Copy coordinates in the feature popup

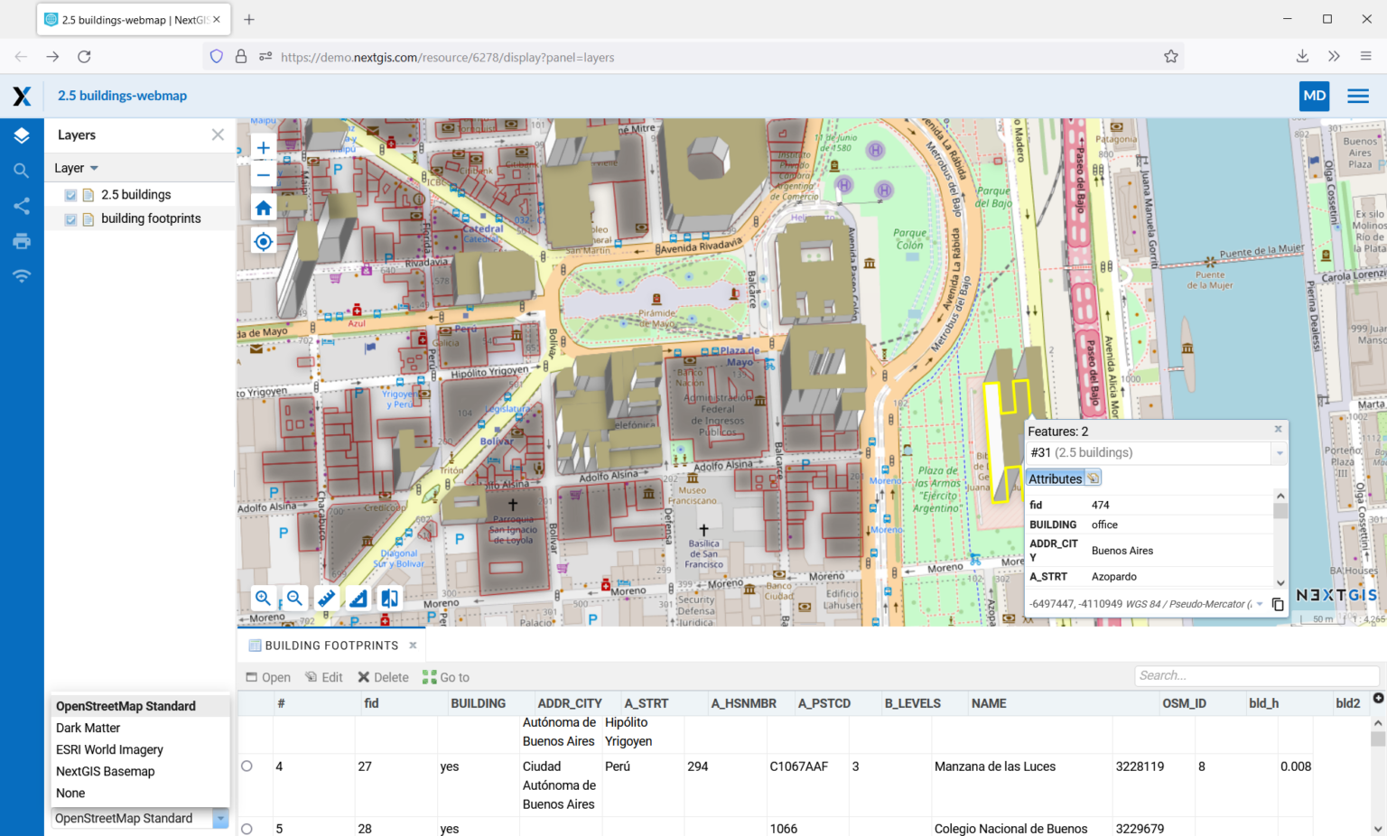coord(1278,604)
